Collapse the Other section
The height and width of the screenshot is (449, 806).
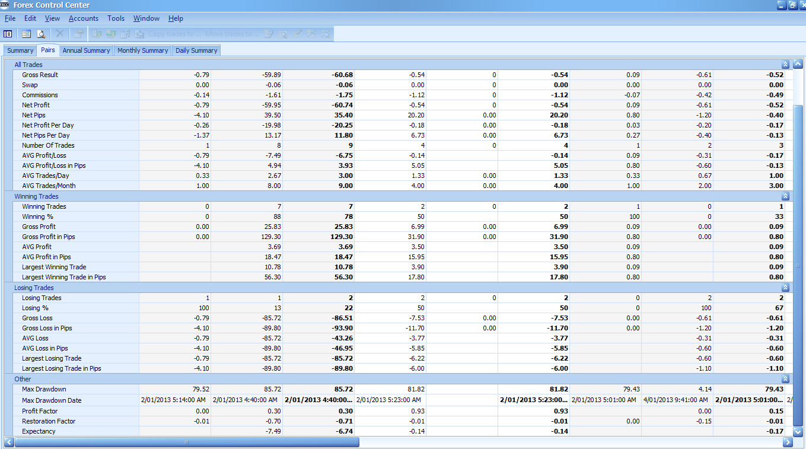coord(785,378)
